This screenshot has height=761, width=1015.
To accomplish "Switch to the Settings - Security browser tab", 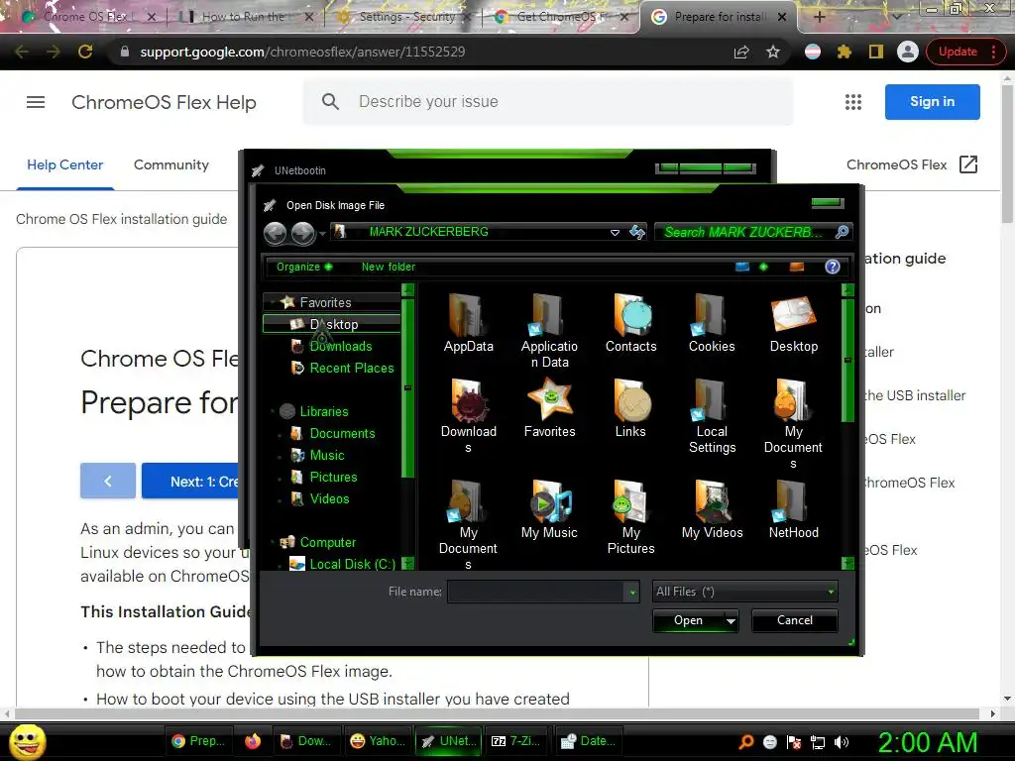I will [404, 17].
